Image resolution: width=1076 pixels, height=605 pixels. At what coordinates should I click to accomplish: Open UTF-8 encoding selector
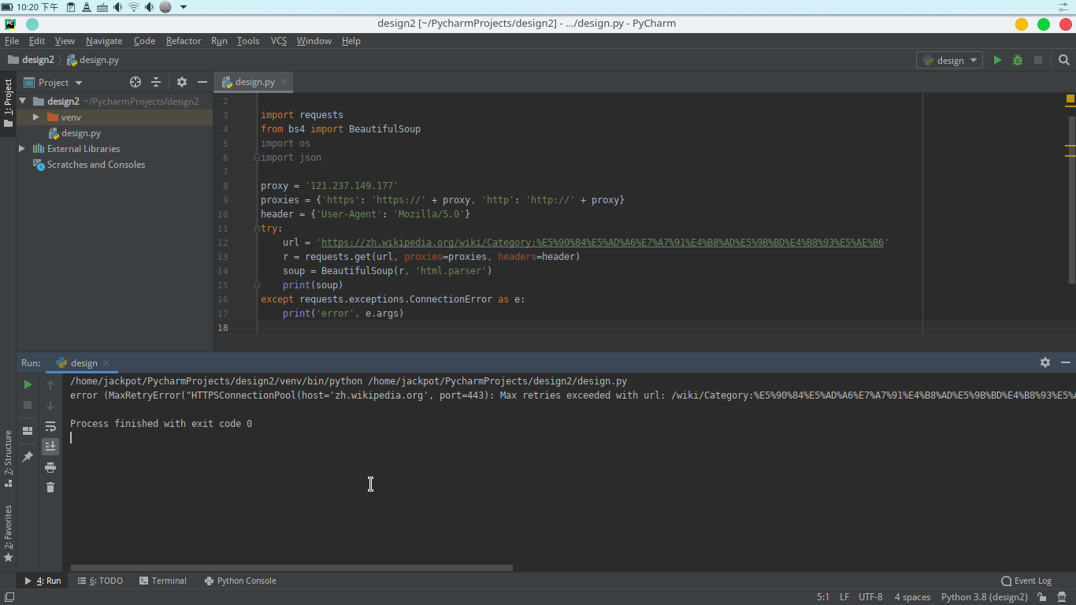(870, 597)
